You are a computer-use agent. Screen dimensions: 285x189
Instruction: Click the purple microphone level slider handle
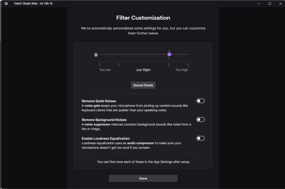(169, 54)
